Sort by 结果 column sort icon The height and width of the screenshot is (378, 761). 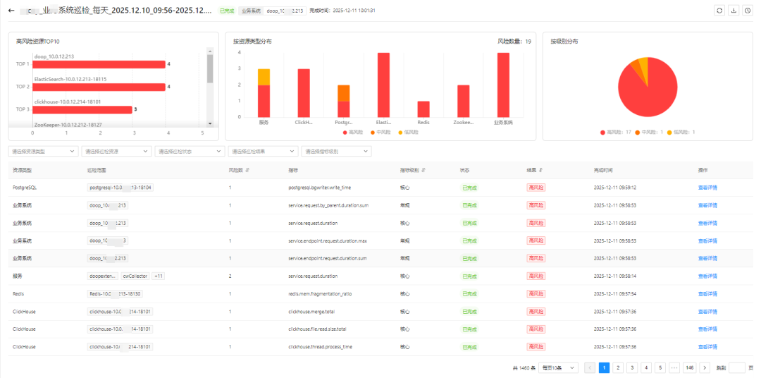(x=540, y=171)
